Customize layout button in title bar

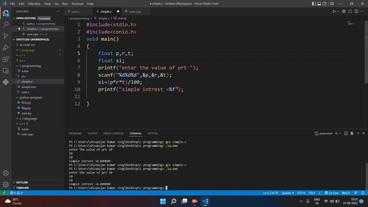tap(332, 3)
